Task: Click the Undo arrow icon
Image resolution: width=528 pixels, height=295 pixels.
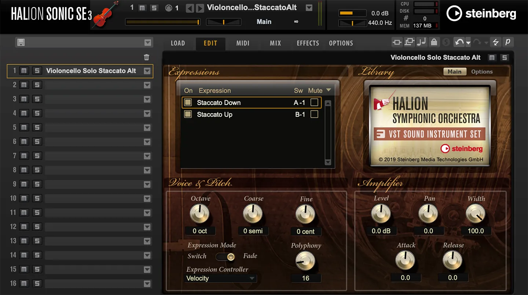Action: coord(459,42)
